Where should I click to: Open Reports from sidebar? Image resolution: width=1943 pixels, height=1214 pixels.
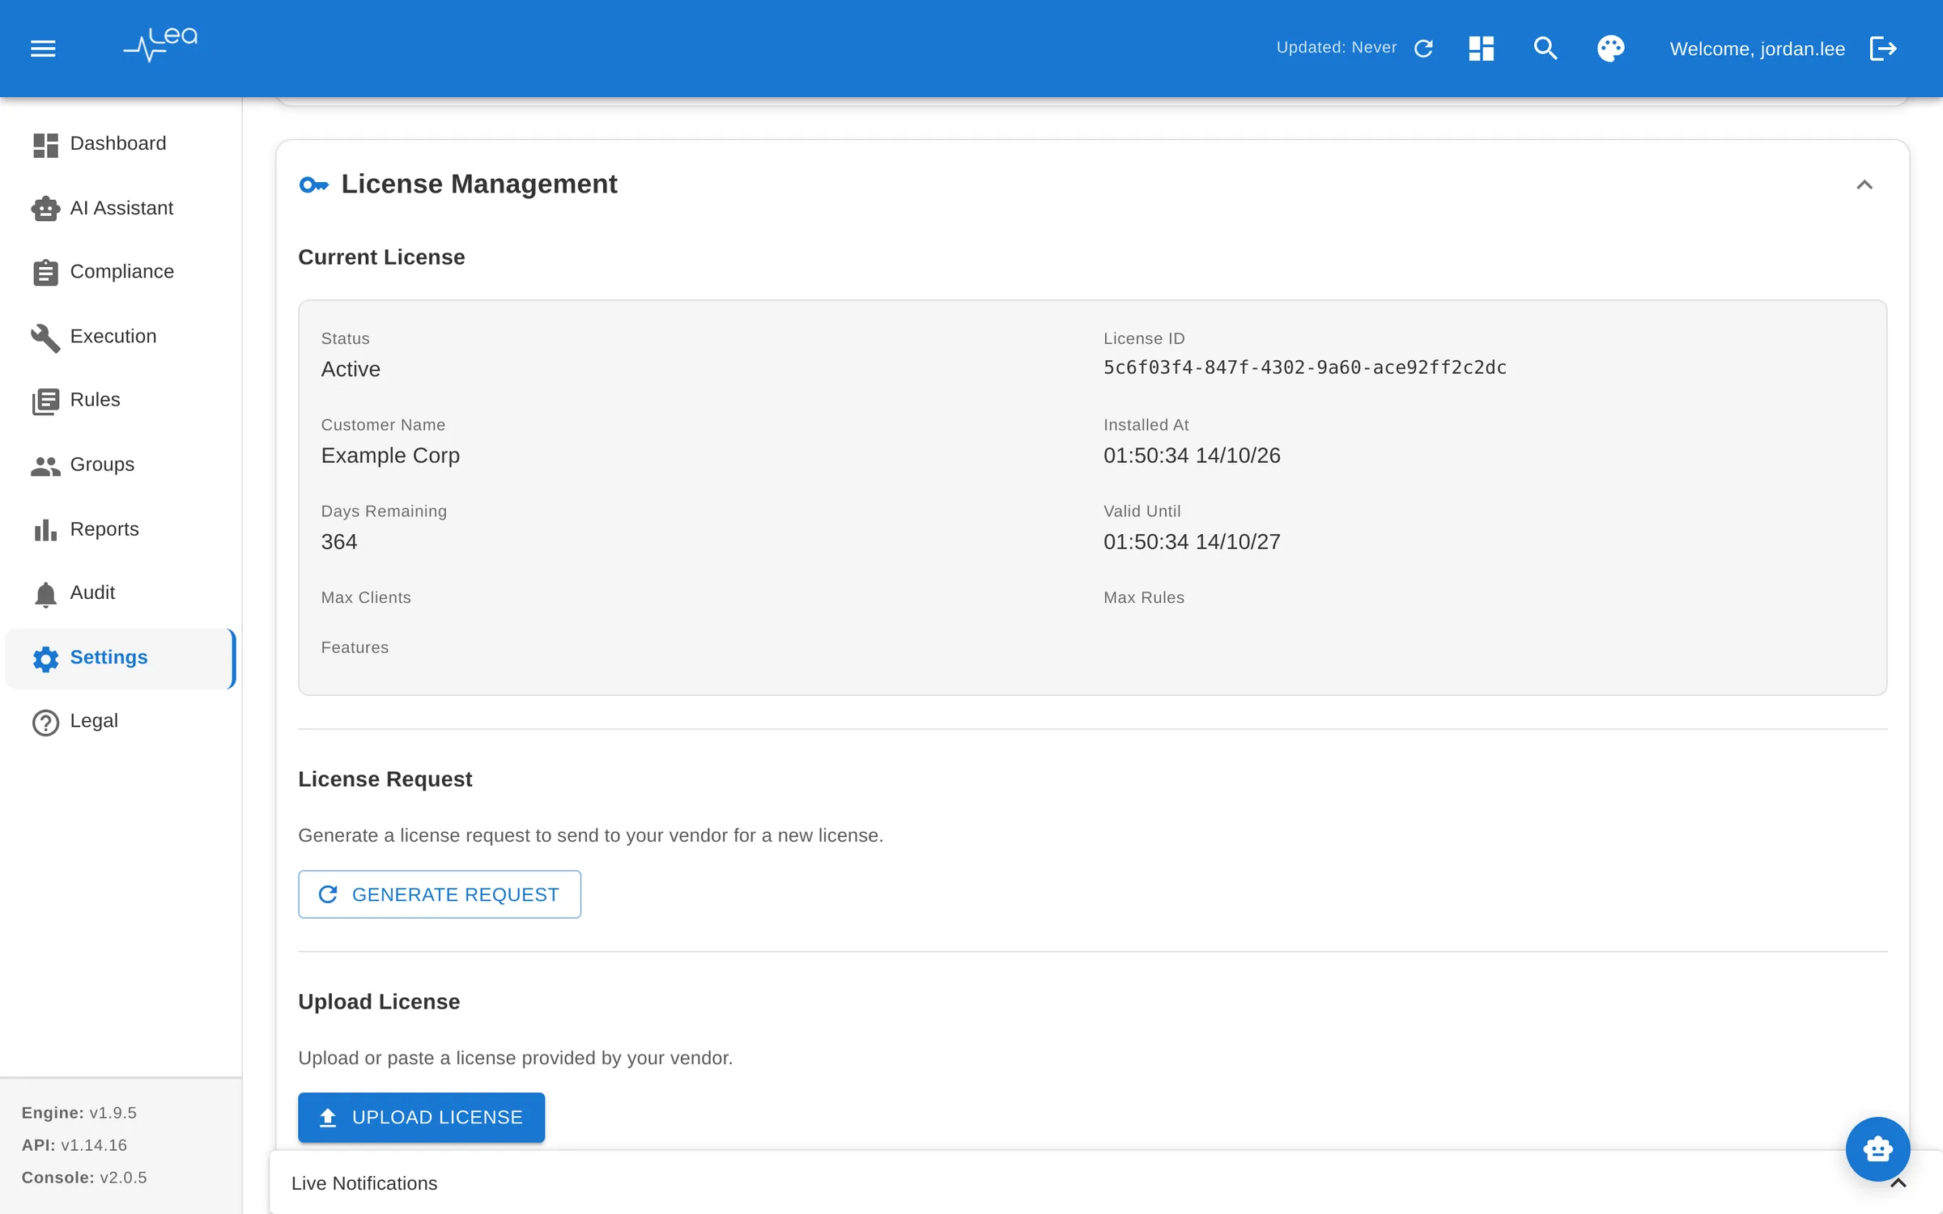pyautogui.click(x=121, y=529)
